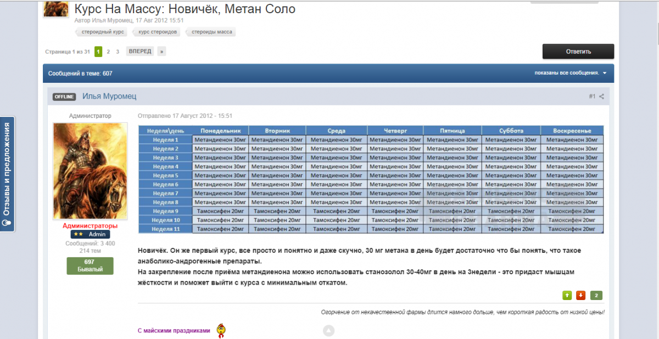This screenshot has width=659, height=339.
Task: Go to page 3 of the topic
Action: click(118, 52)
